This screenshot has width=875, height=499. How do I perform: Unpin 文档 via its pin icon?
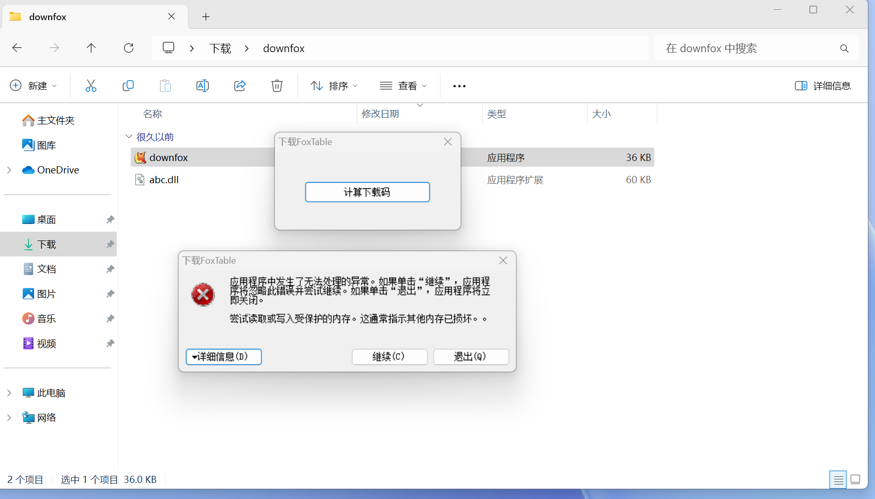point(110,269)
